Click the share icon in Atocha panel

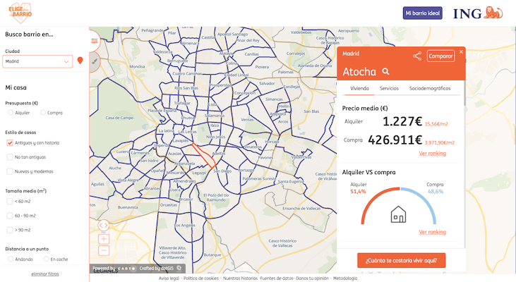click(417, 56)
